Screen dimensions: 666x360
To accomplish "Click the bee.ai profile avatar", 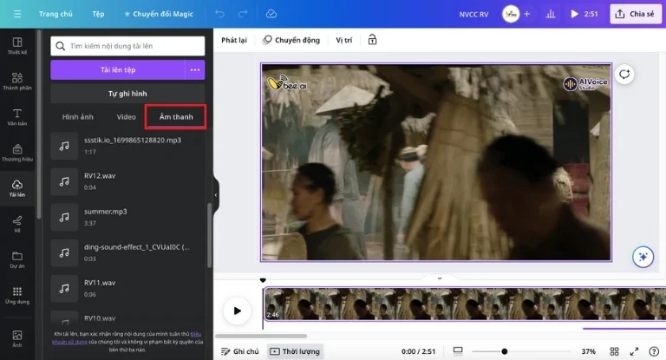I will (511, 14).
